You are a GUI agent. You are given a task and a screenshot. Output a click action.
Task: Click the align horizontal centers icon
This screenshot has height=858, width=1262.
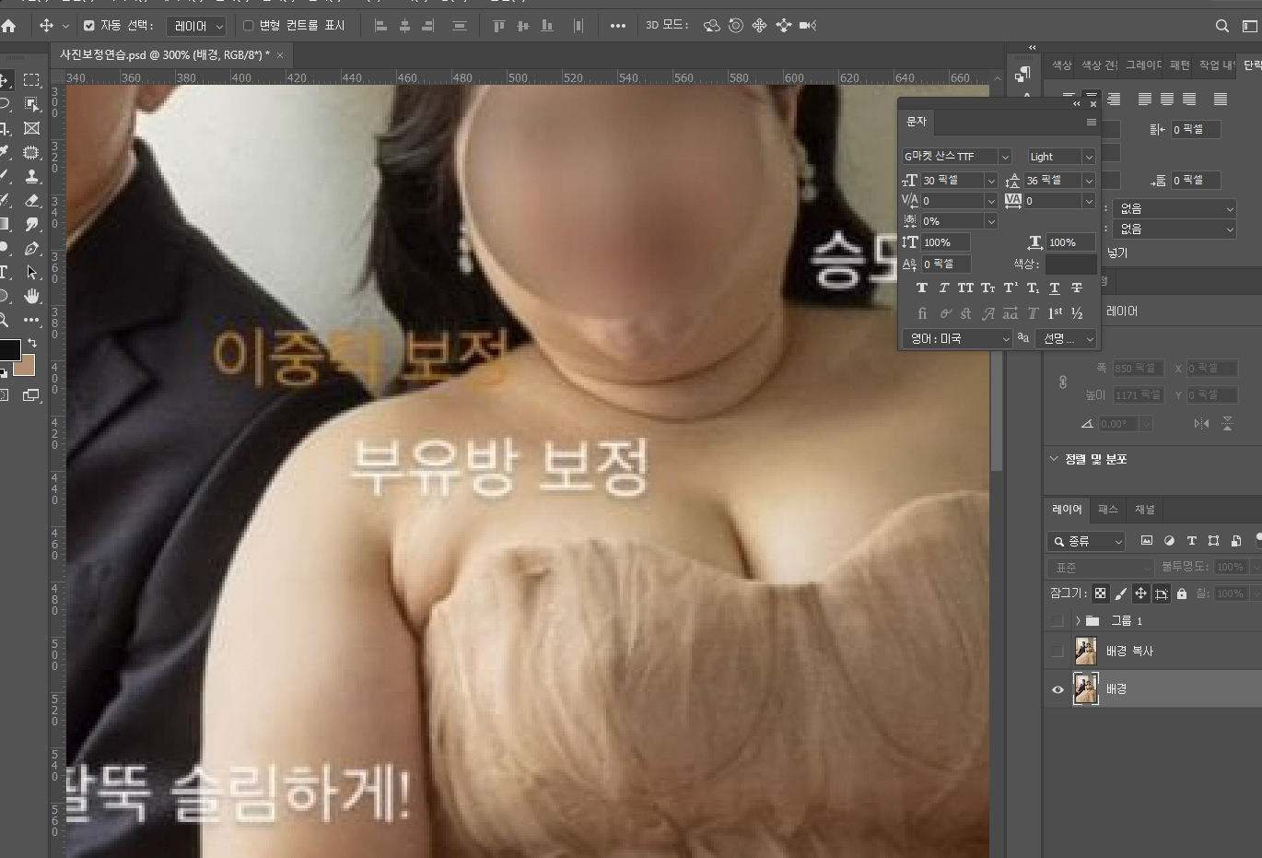(x=404, y=26)
